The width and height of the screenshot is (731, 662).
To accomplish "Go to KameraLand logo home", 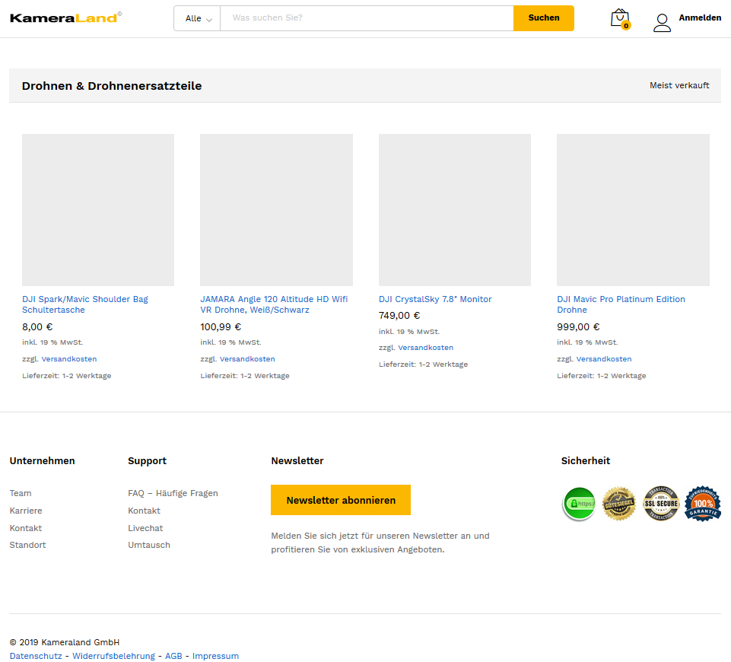I will (65, 18).
